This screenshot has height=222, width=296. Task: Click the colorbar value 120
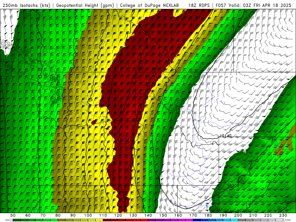[x=118, y=215]
